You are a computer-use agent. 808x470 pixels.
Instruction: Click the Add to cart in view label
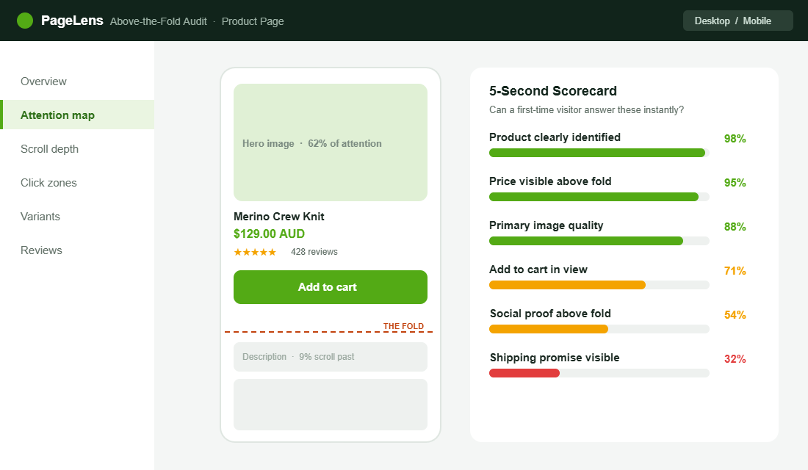click(x=538, y=270)
